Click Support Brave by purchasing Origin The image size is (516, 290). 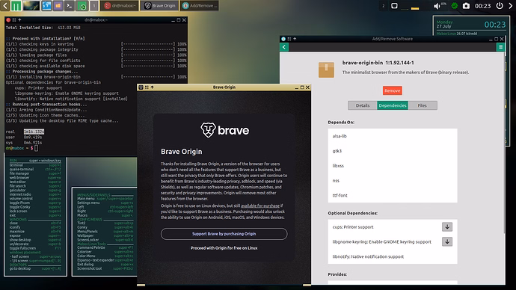(x=224, y=234)
